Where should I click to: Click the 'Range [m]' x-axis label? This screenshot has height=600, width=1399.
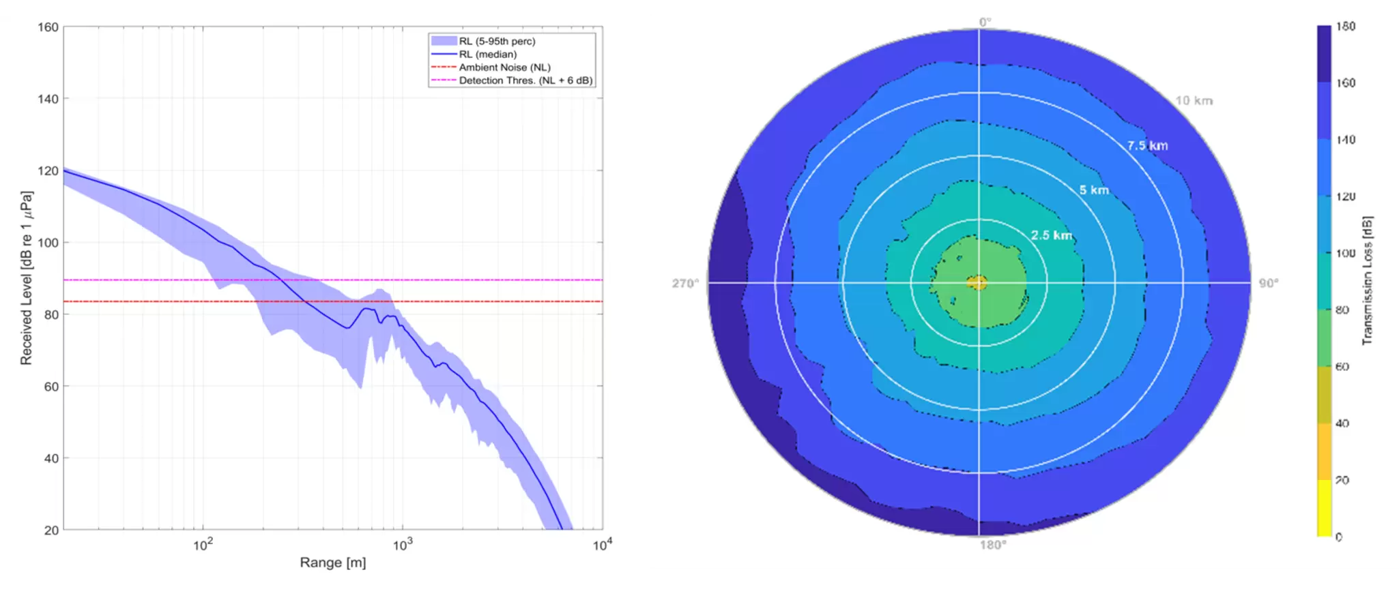333,562
